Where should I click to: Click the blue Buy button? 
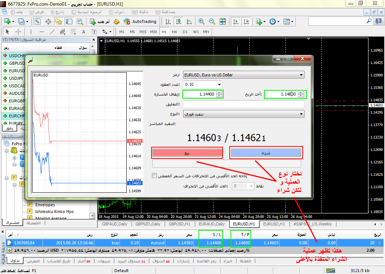(x=266, y=153)
